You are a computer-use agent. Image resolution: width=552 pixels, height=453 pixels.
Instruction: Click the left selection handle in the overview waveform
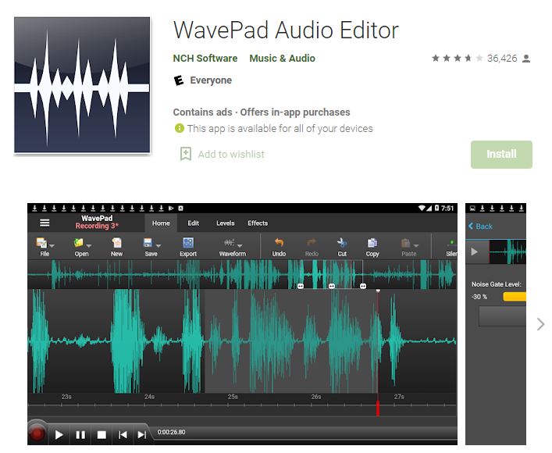[301, 286]
